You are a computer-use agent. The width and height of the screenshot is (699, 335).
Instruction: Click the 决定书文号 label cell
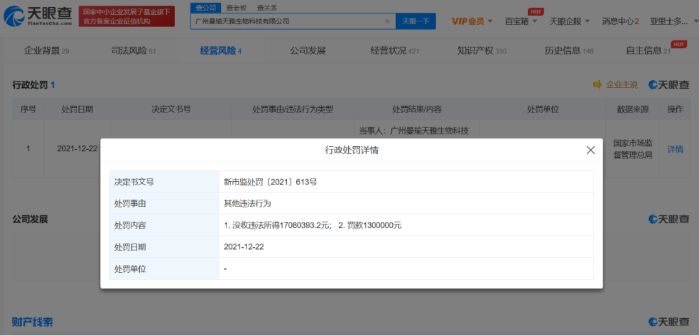(164, 182)
